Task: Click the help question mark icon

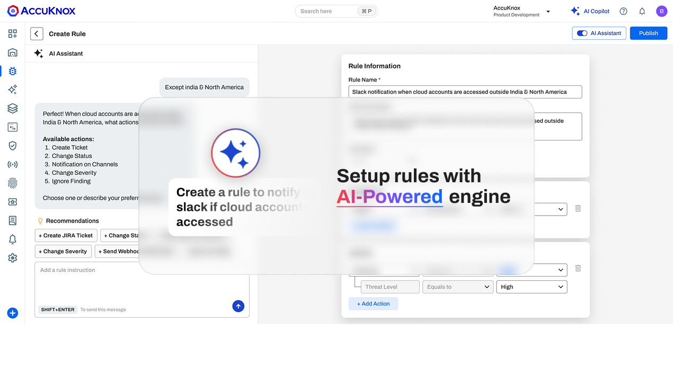Action: (x=623, y=11)
